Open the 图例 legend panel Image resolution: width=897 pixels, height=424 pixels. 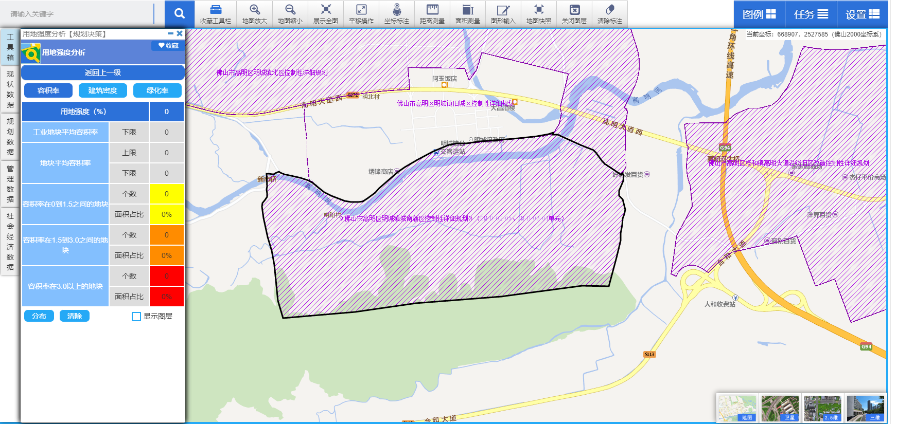tap(759, 14)
